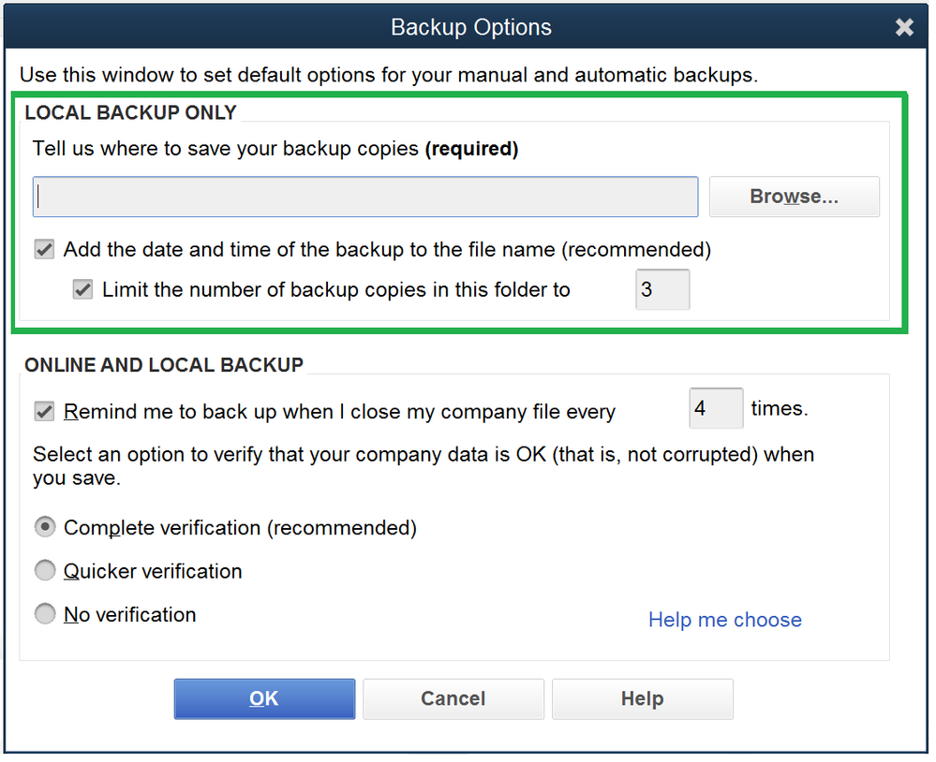936x762 pixels.
Task: Confirm settings with the OK button
Action: (x=264, y=698)
